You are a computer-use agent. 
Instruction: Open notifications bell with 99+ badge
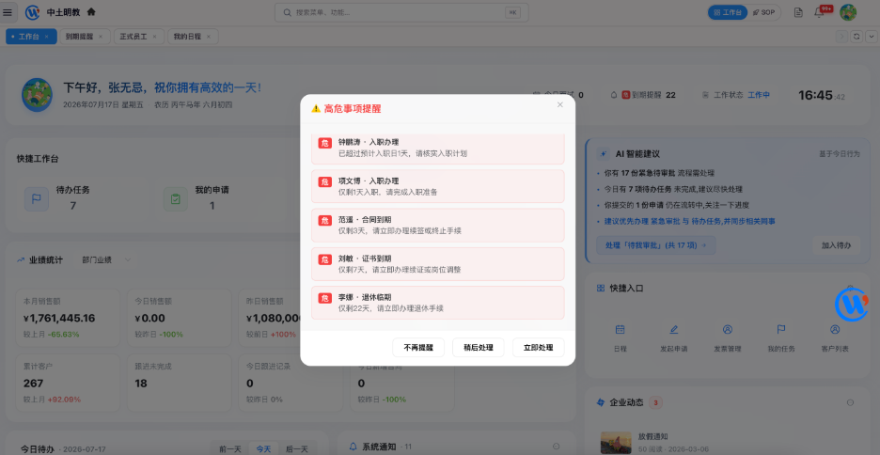click(x=820, y=12)
